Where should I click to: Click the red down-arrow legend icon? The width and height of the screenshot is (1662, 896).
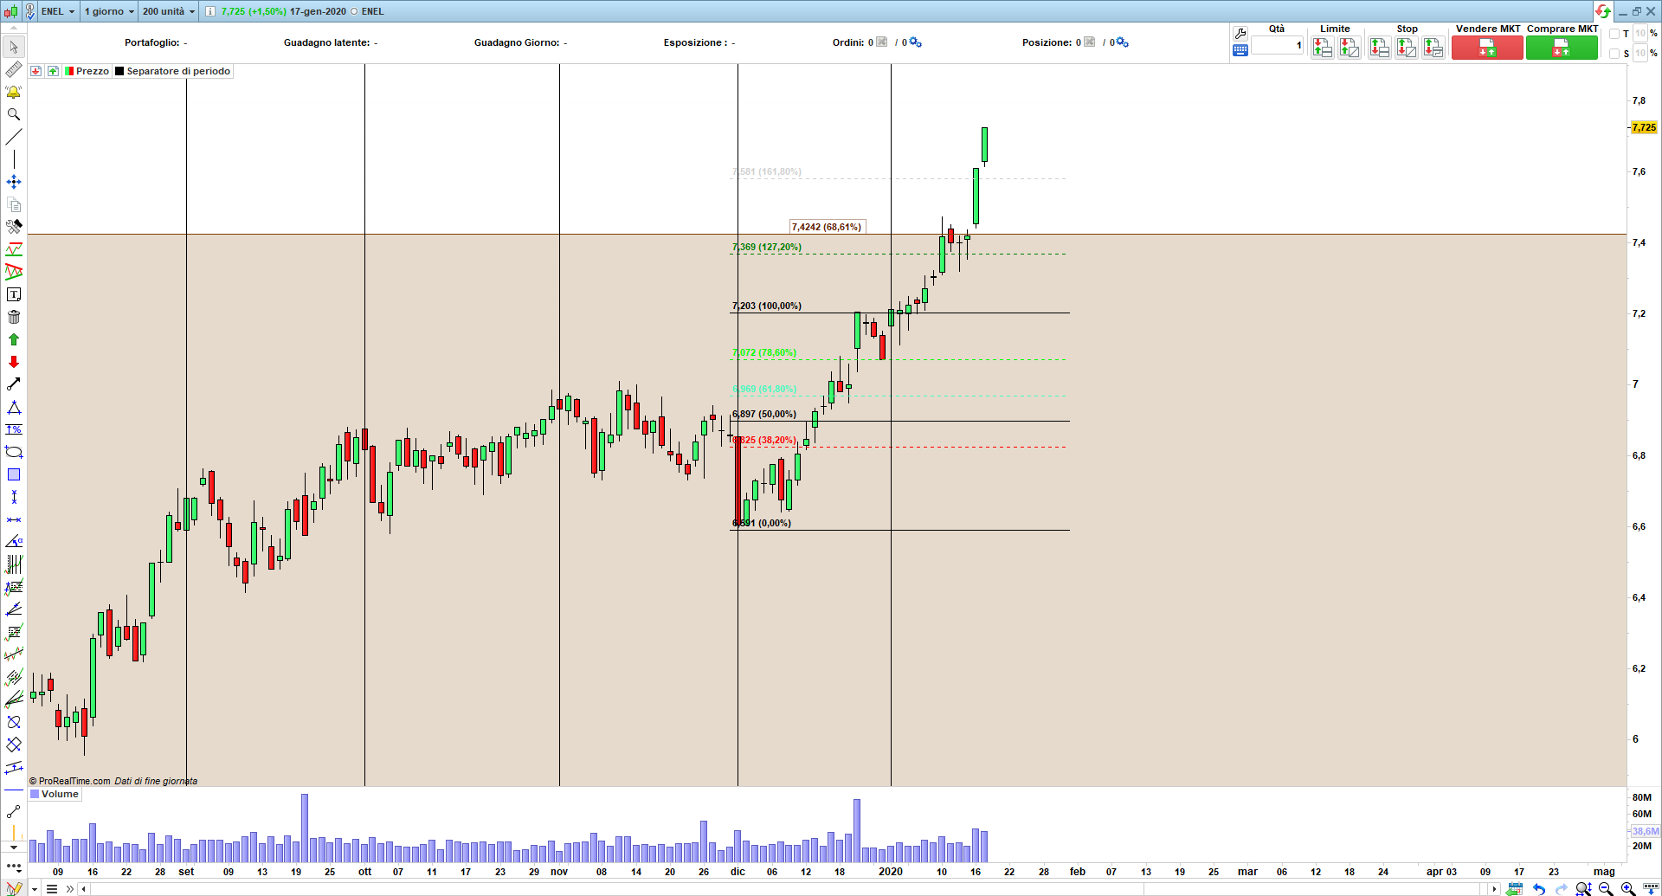(x=36, y=71)
